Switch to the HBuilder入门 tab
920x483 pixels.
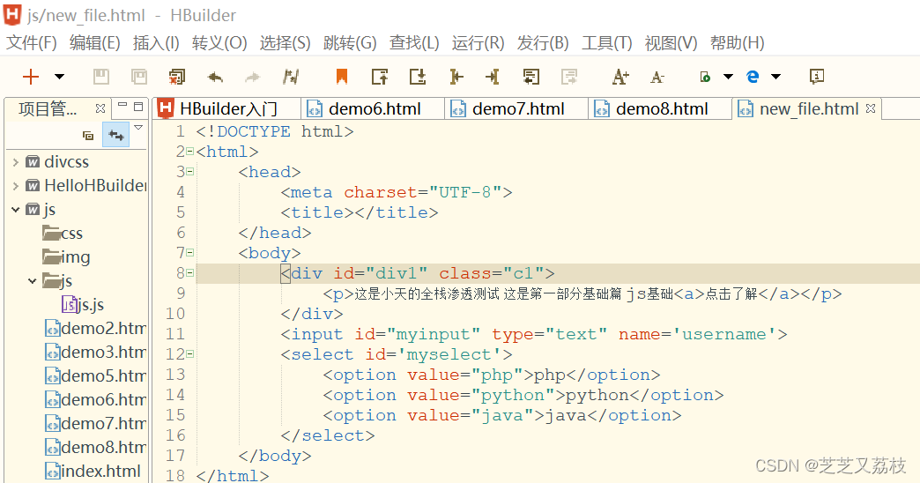(x=227, y=108)
